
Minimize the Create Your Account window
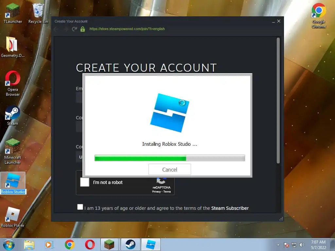tap(273, 21)
